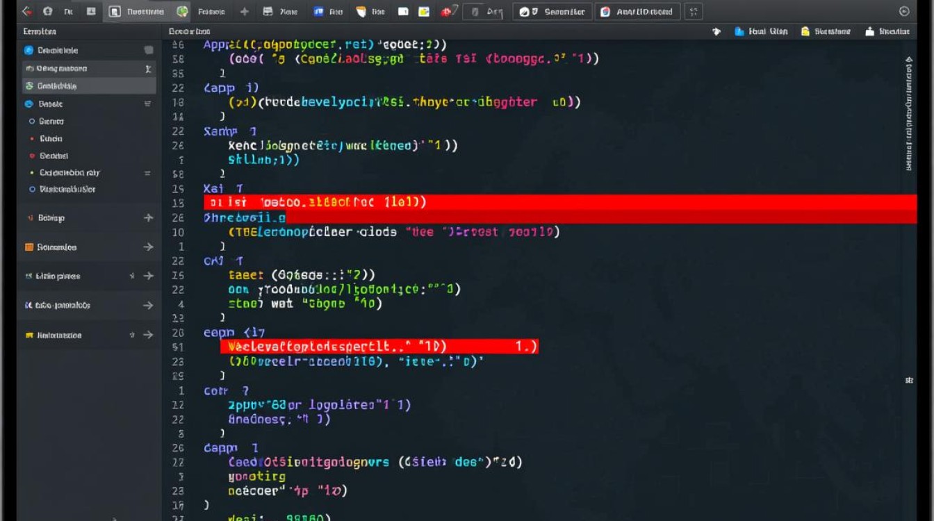
Task: Click the plus icon in top toolbar
Action: pyautogui.click(x=244, y=11)
